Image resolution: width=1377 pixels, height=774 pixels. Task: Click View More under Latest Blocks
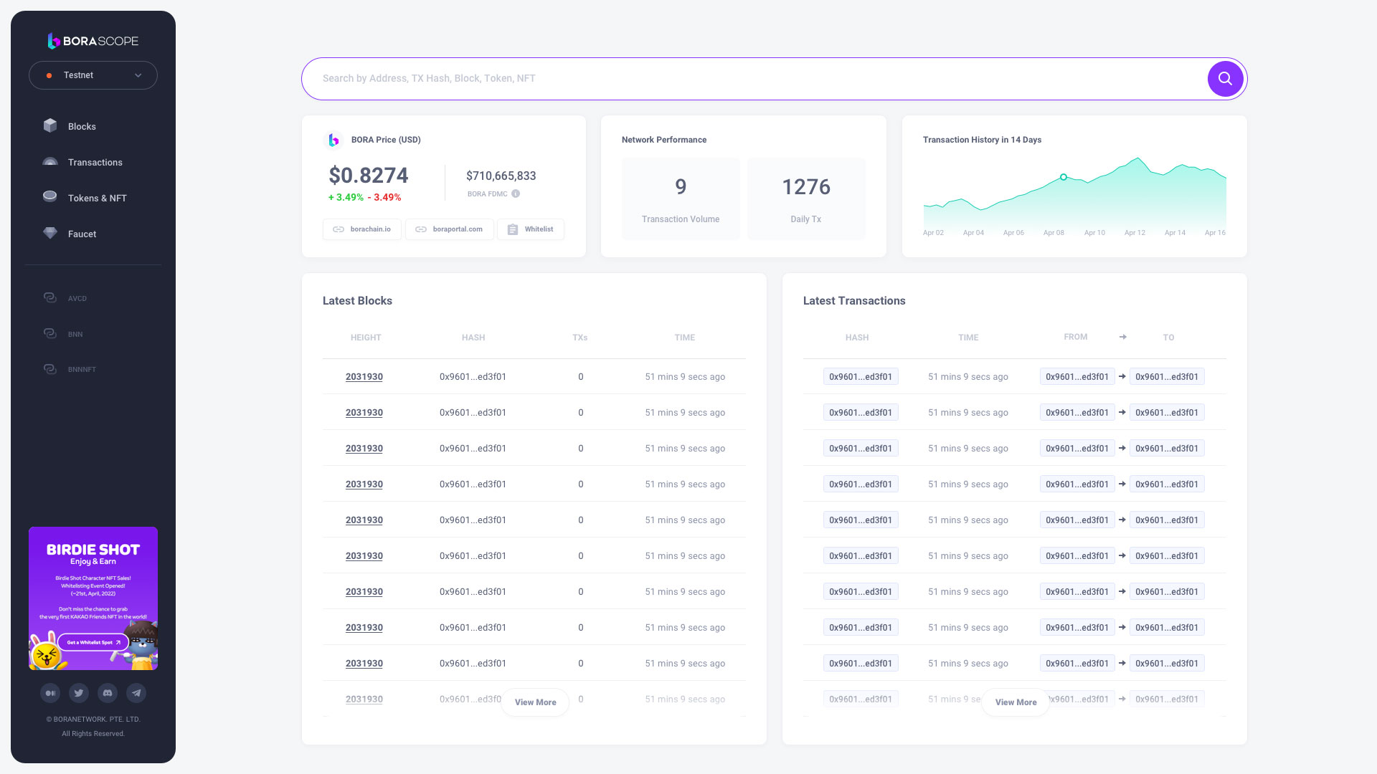[x=535, y=702]
